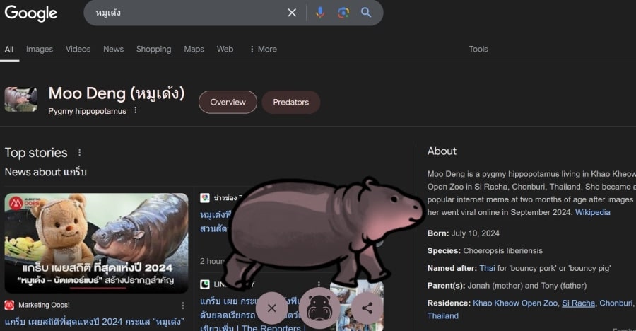The height and width of the screenshot is (331, 636).
Task: Click the About heading
Action: pyautogui.click(x=442, y=151)
